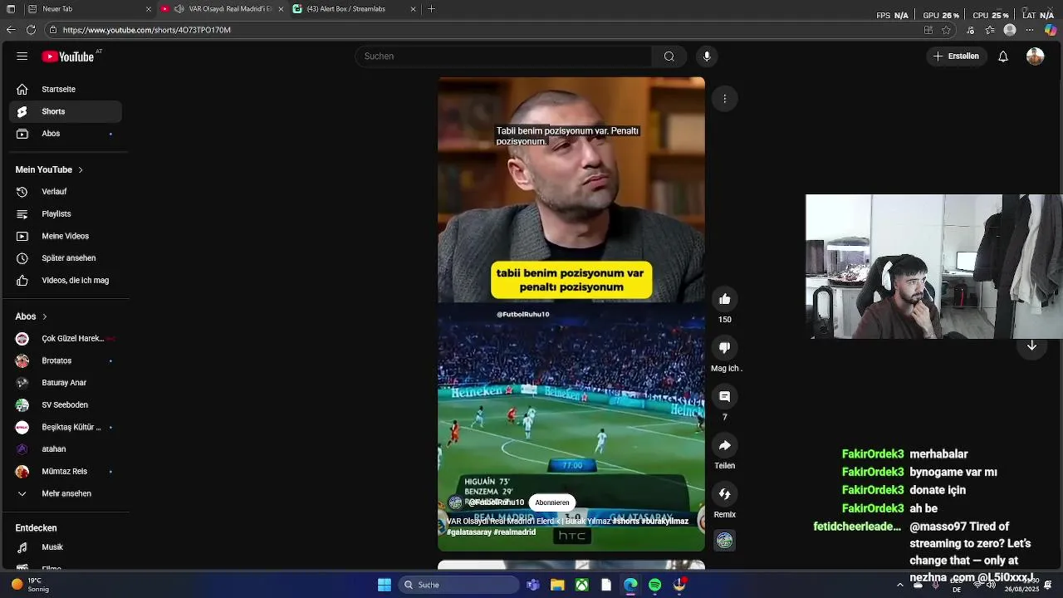Click the taskbar Suche search box
Image resolution: width=1063 pixels, height=598 pixels.
(x=459, y=585)
